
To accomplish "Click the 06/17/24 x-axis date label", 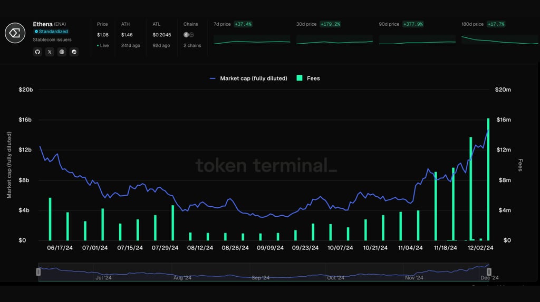I will pos(60,248).
